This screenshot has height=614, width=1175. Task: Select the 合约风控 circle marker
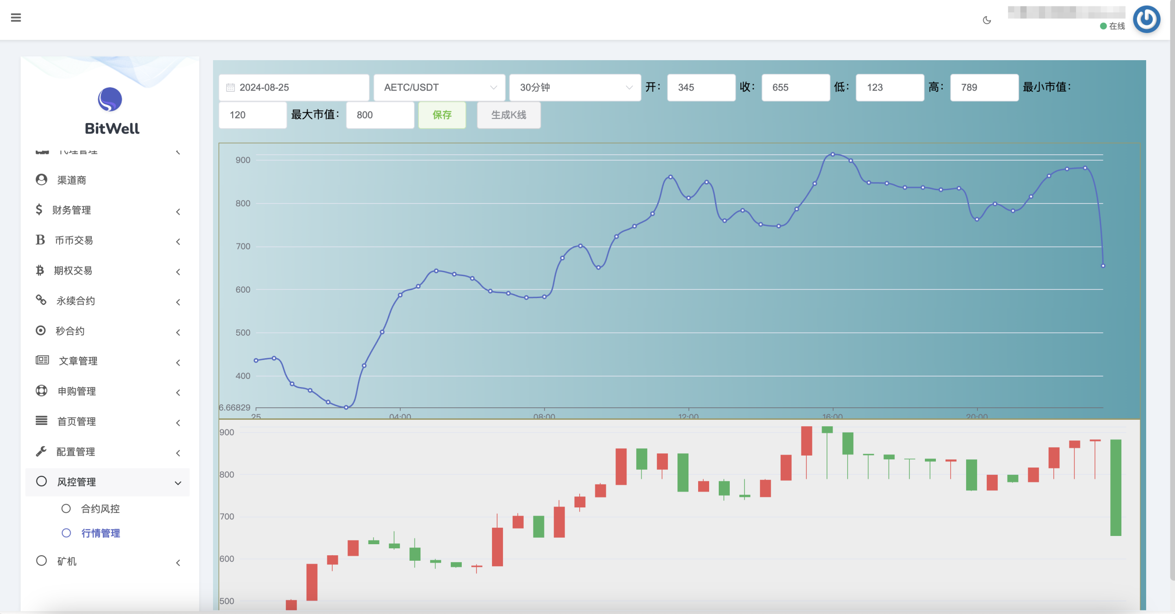click(x=66, y=508)
